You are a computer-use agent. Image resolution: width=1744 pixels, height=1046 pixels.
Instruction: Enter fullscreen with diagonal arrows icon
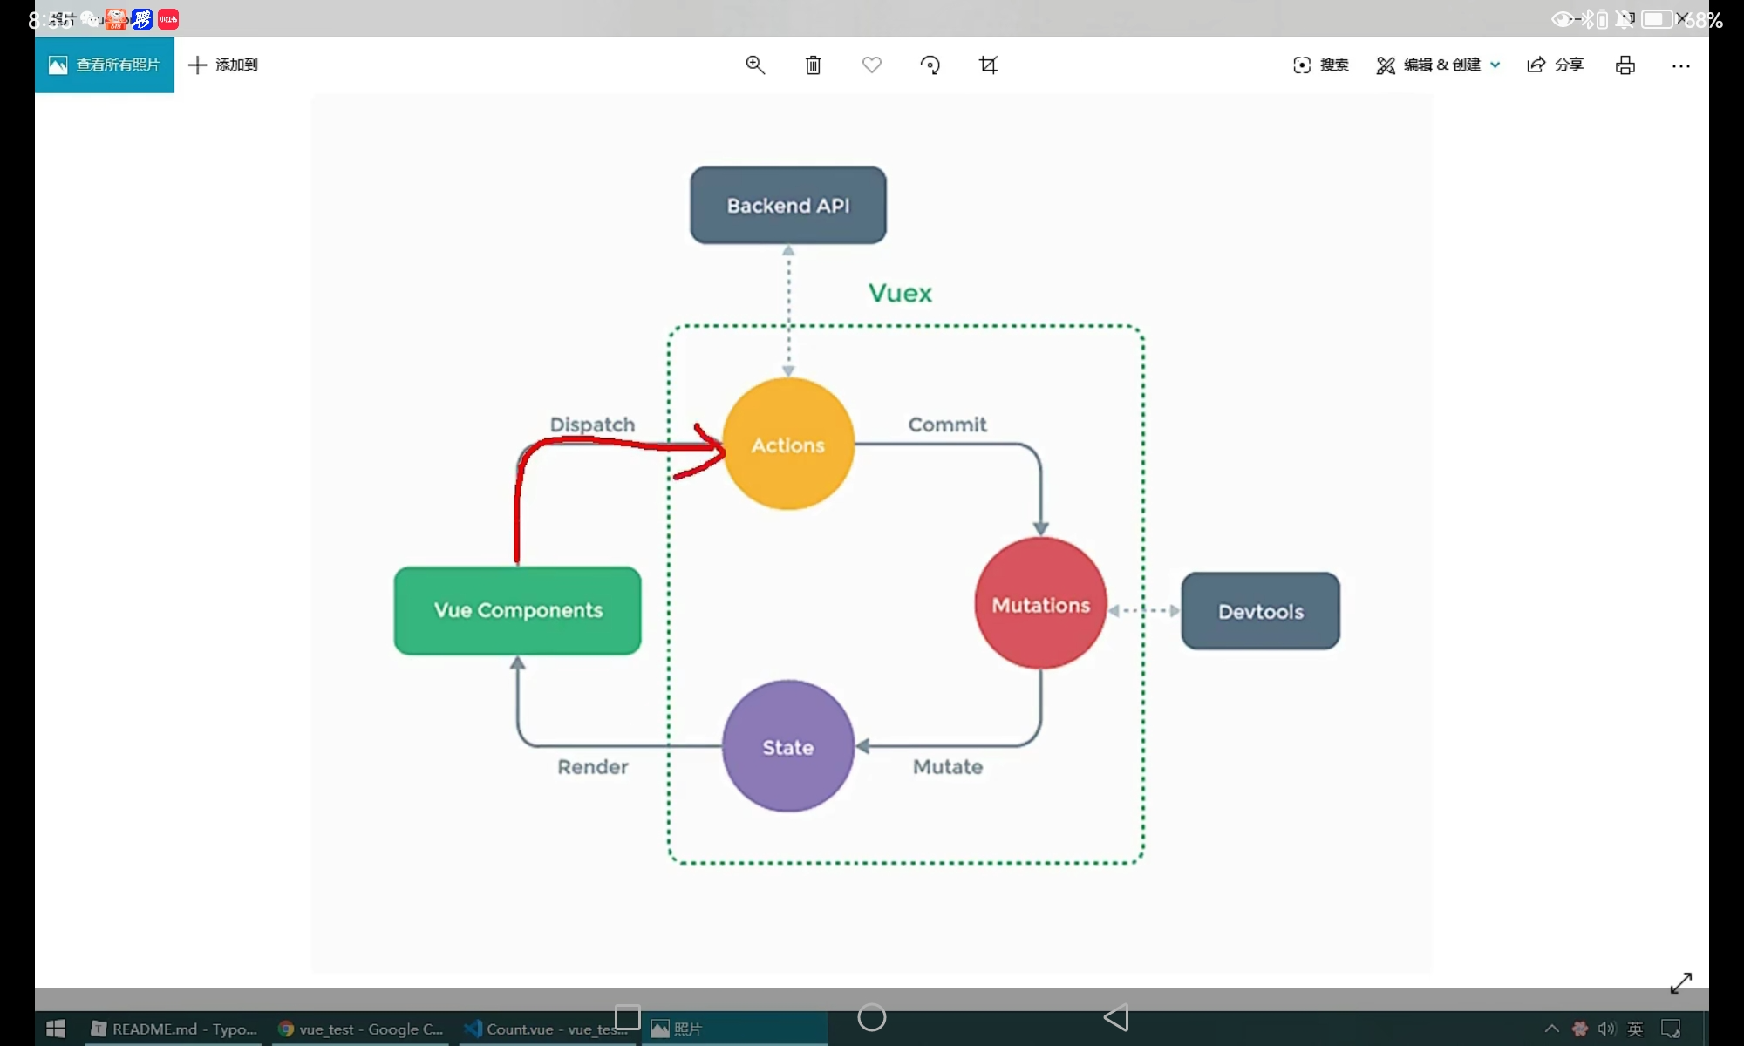pos(1680,982)
